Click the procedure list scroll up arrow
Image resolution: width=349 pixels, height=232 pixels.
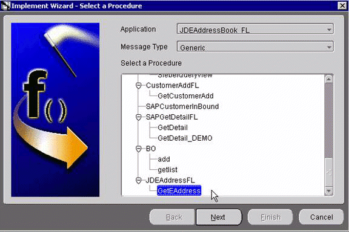329,79
